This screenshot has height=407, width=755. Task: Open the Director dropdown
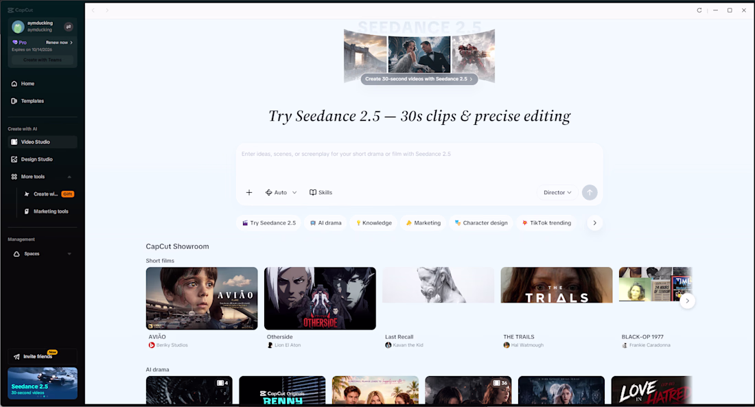pyautogui.click(x=557, y=193)
